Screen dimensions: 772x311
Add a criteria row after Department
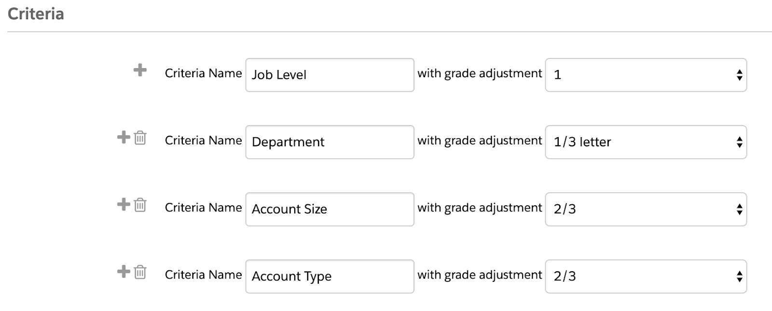pos(124,138)
